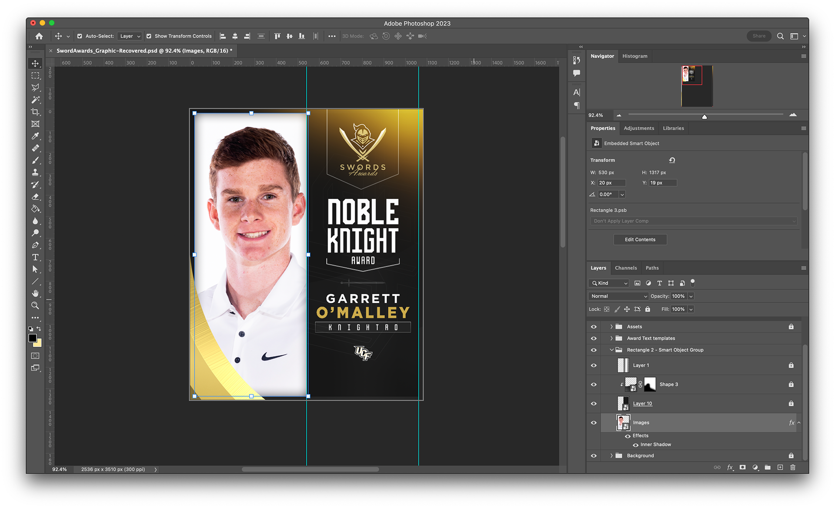Click the X position input field
The width and height of the screenshot is (835, 508).
tap(612, 183)
